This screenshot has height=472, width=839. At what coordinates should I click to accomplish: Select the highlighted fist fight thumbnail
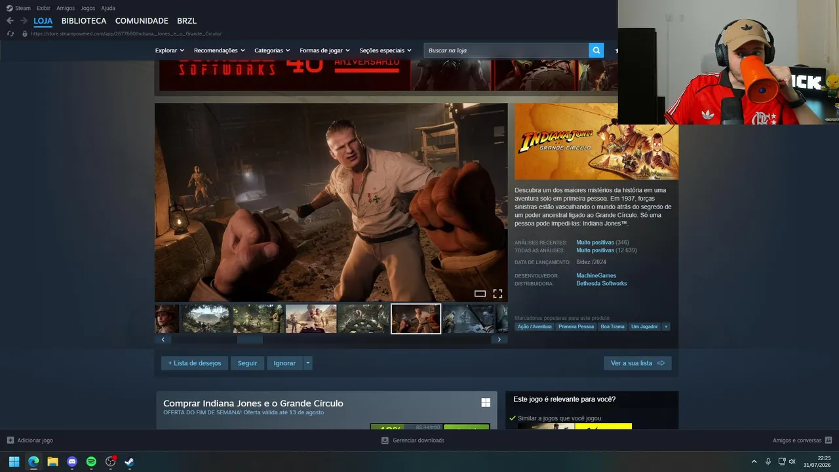coord(416,319)
